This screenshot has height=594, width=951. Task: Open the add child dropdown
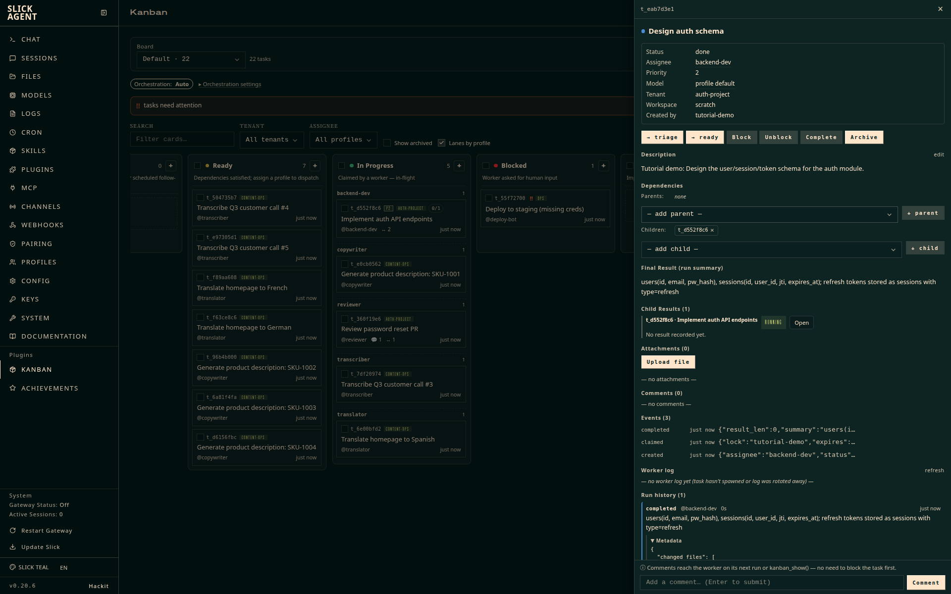[771, 249]
